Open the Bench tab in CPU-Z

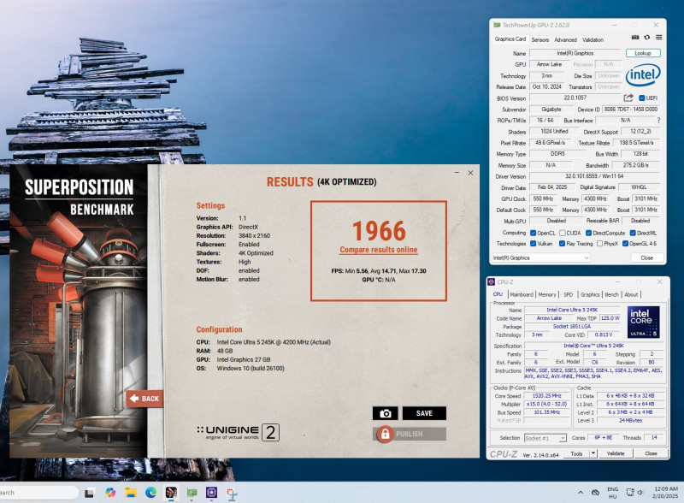pyautogui.click(x=611, y=294)
